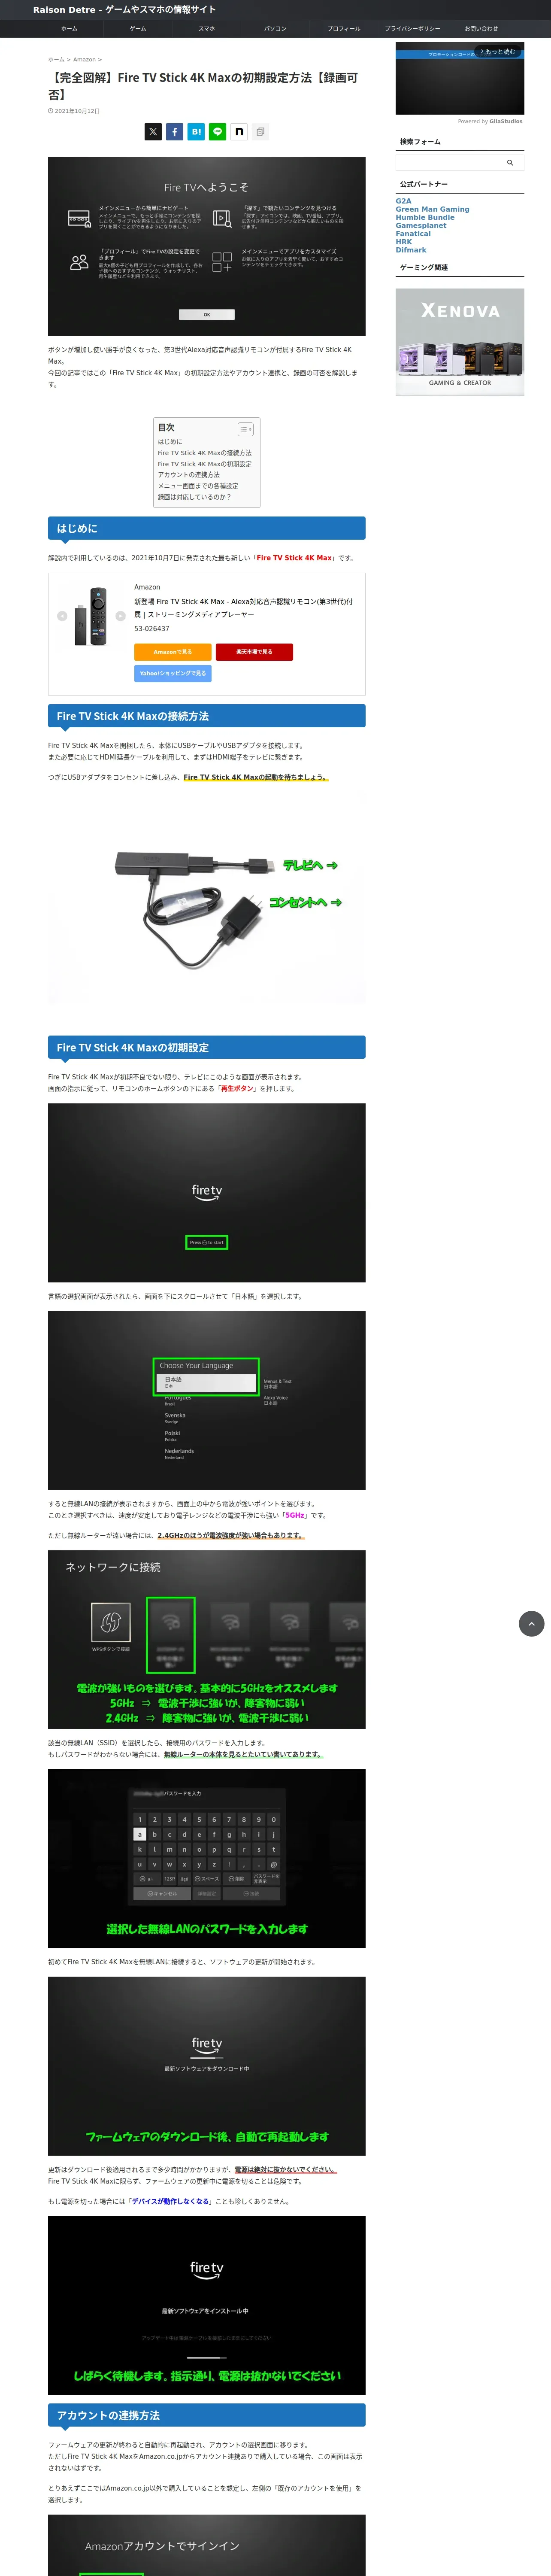Click the GliaStudios powered-by link
The image size is (551, 2576).
505,121
